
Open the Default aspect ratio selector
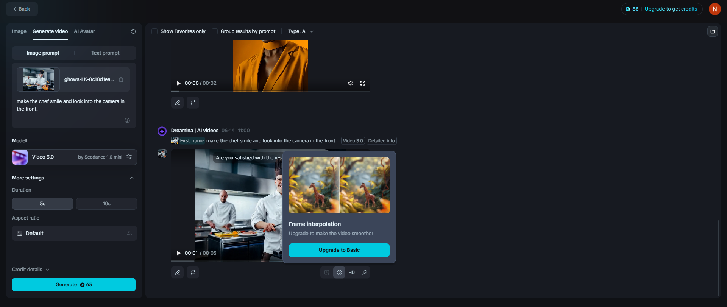click(x=75, y=233)
